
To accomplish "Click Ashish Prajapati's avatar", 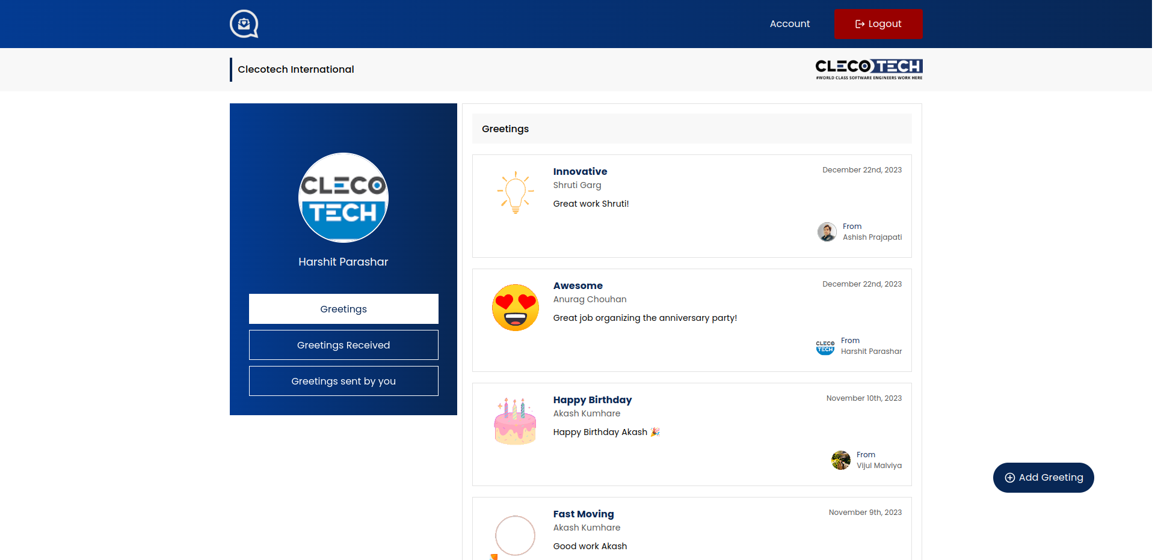I will [827, 232].
